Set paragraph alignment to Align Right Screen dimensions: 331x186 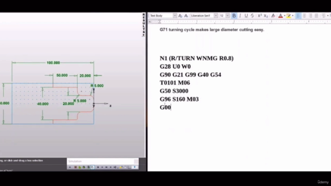coord(310,16)
